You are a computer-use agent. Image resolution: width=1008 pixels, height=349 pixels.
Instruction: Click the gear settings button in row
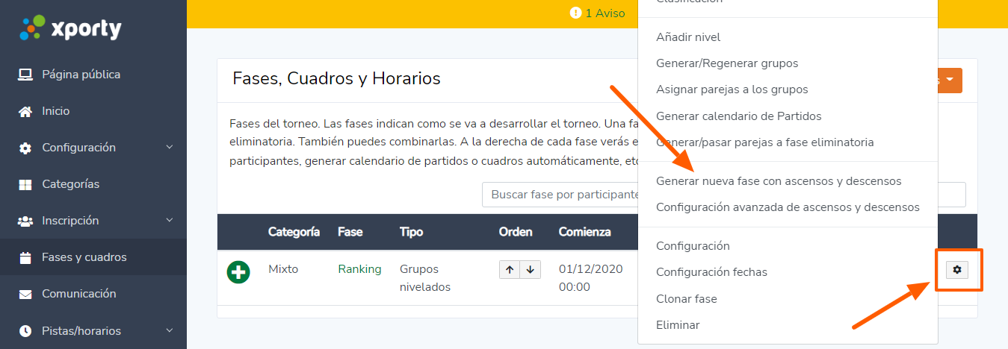[x=957, y=270]
